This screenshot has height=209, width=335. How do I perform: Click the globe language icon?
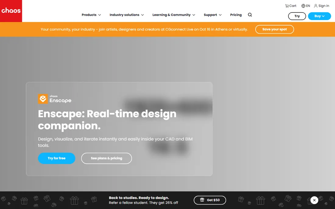[303, 6]
